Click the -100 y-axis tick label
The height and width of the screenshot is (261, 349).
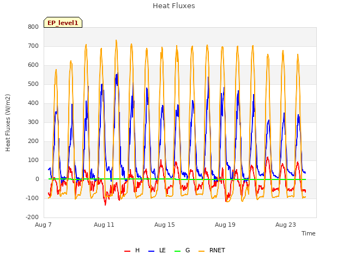(32, 198)
